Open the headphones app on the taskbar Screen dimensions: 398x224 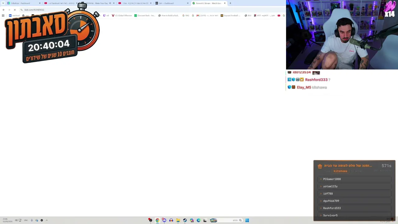click(171, 220)
